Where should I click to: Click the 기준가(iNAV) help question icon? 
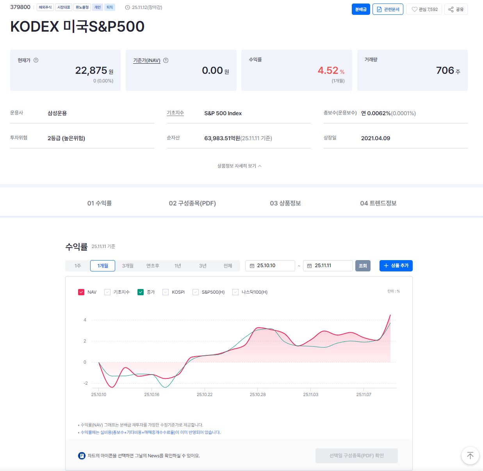click(166, 60)
